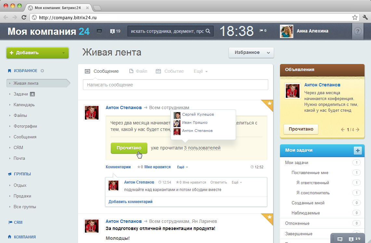Go to previous announcement arrow
The image size is (371, 243).
343,130
